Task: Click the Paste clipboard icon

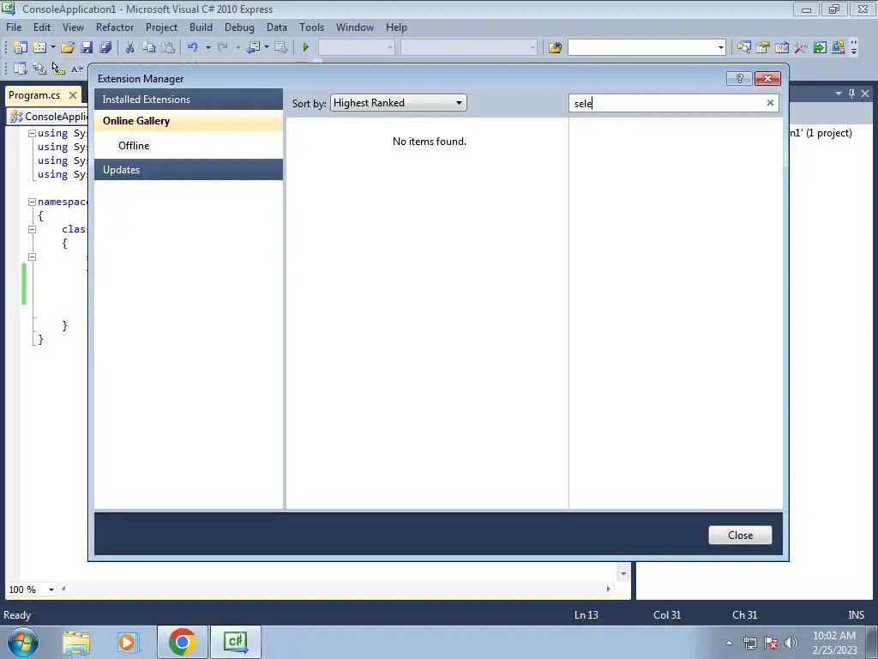Action: pyautogui.click(x=167, y=48)
